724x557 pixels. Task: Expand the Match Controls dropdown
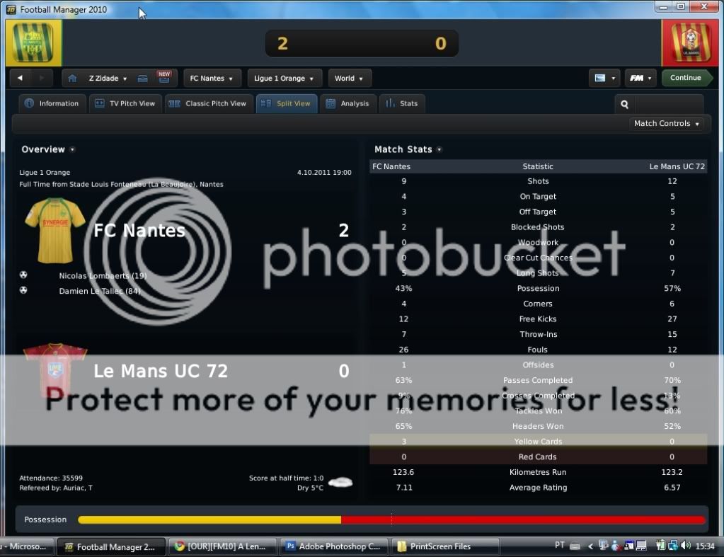coord(667,124)
